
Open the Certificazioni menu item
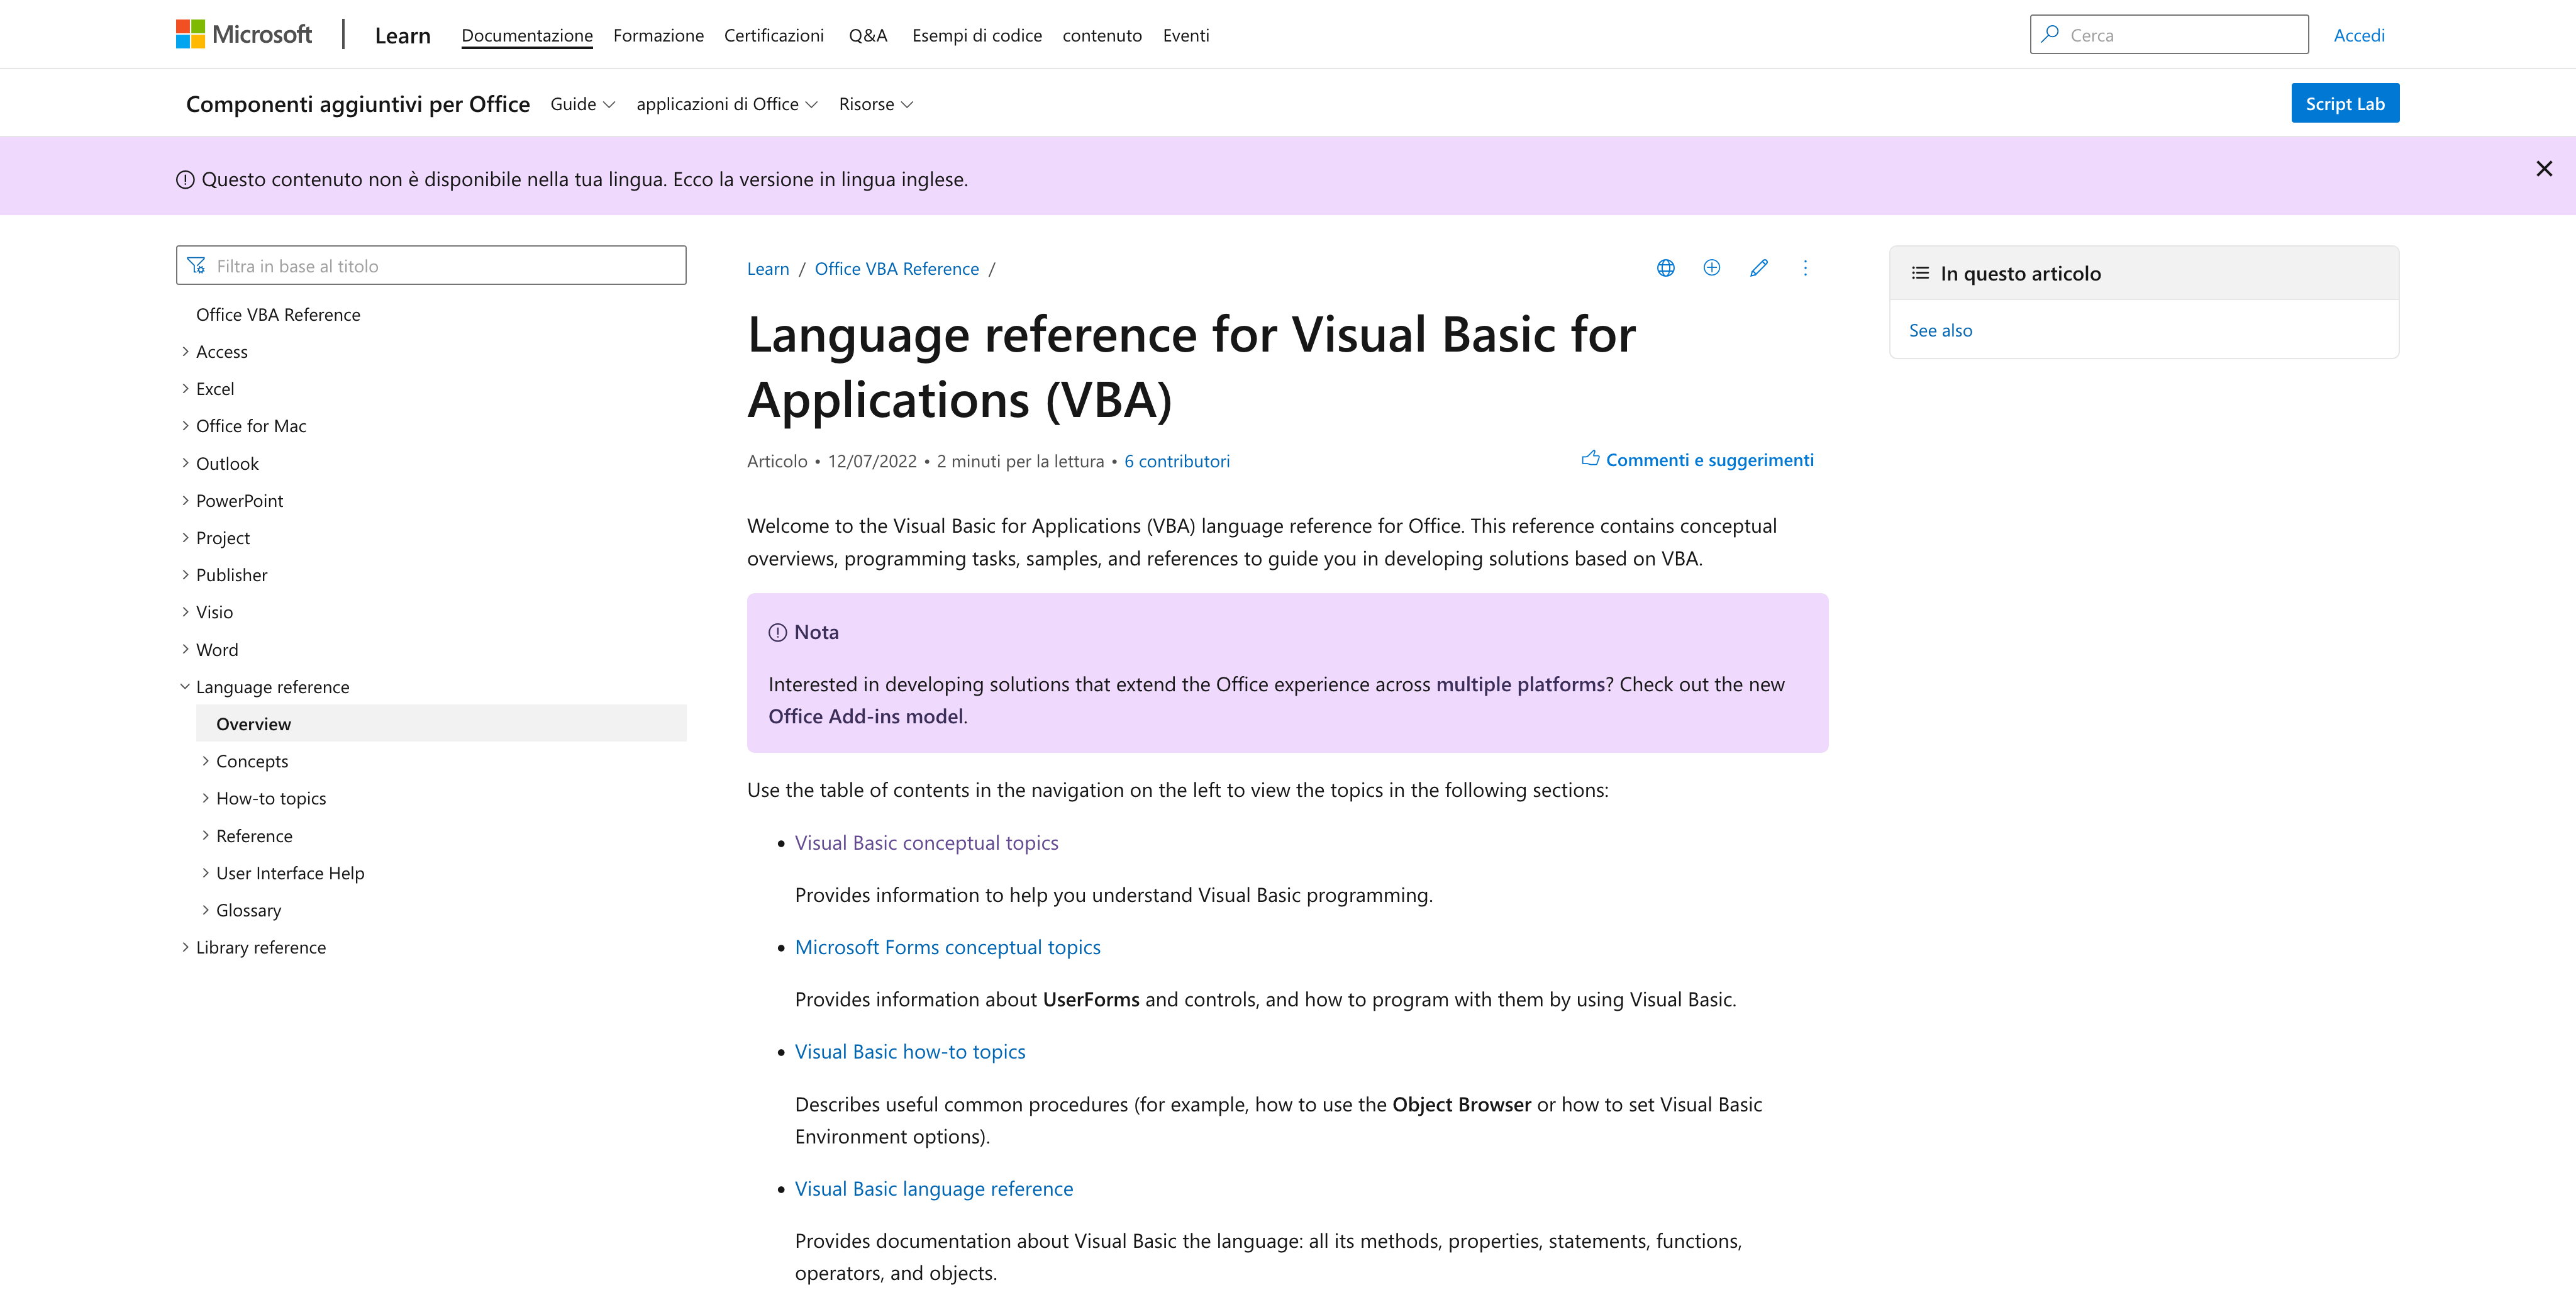pos(774,35)
